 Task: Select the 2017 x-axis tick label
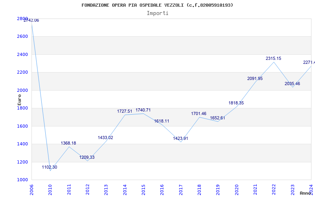[x=181, y=190]
